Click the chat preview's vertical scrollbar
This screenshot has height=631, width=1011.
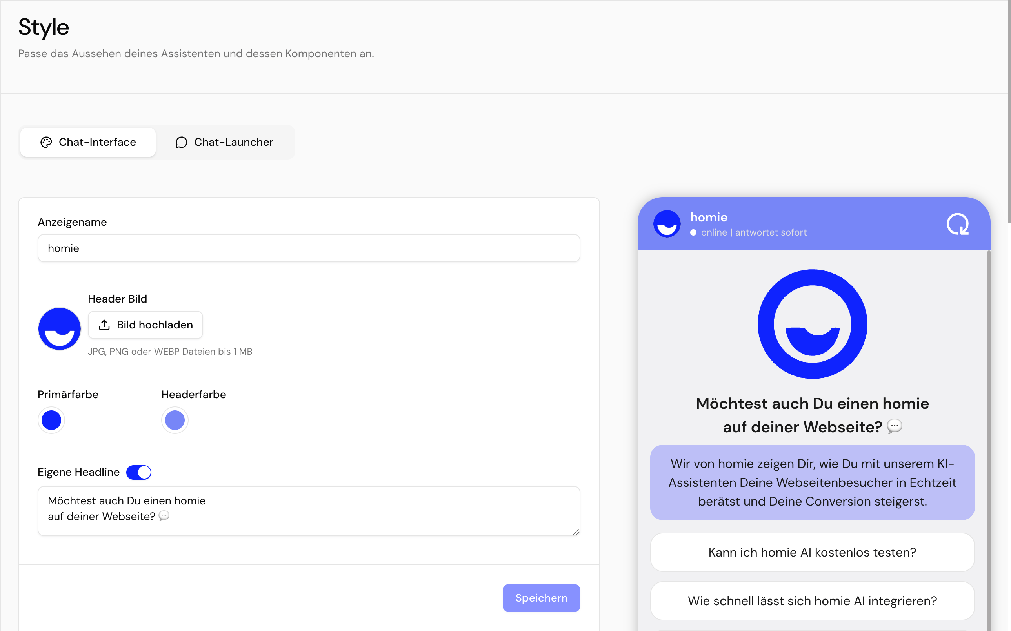click(x=988, y=440)
